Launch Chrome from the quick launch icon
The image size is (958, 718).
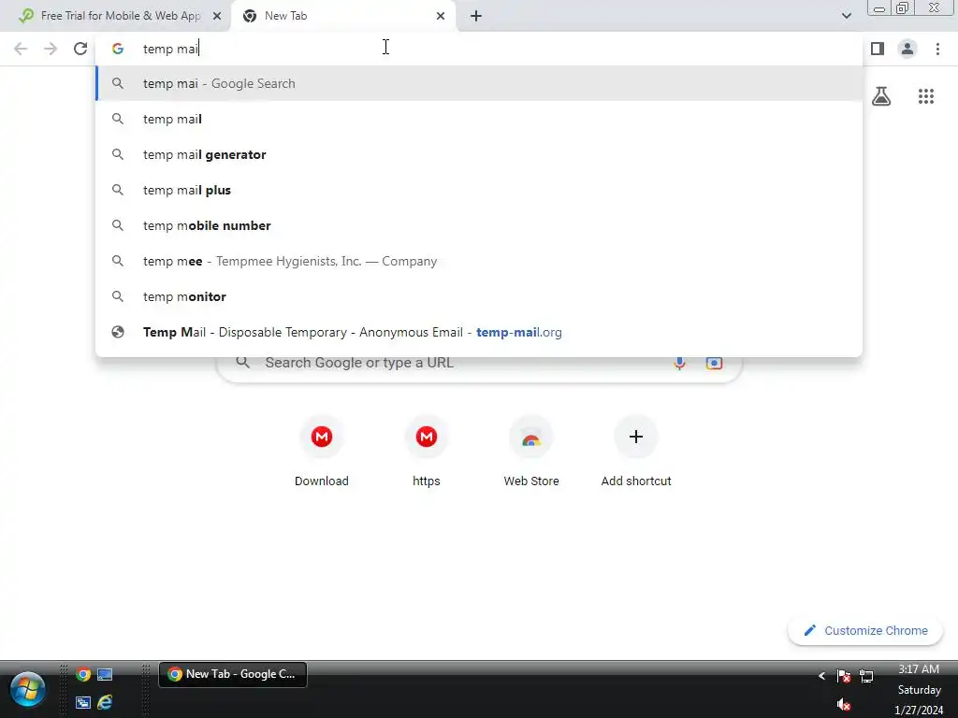tap(83, 675)
